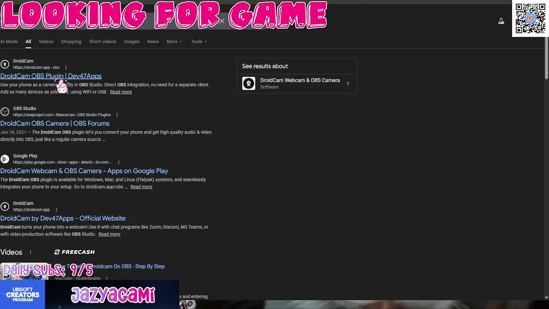Click DroidCam app icon in results-about card
549x309 pixels.
pos(249,83)
